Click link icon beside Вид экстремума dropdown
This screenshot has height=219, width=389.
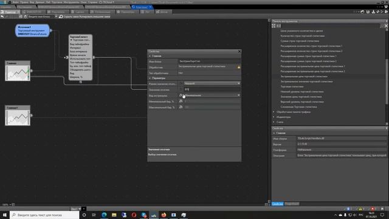click(x=181, y=95)
